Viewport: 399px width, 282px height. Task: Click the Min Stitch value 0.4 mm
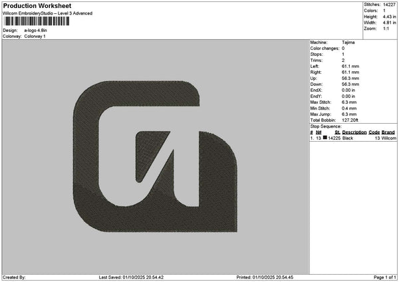[x=349, y=108]
